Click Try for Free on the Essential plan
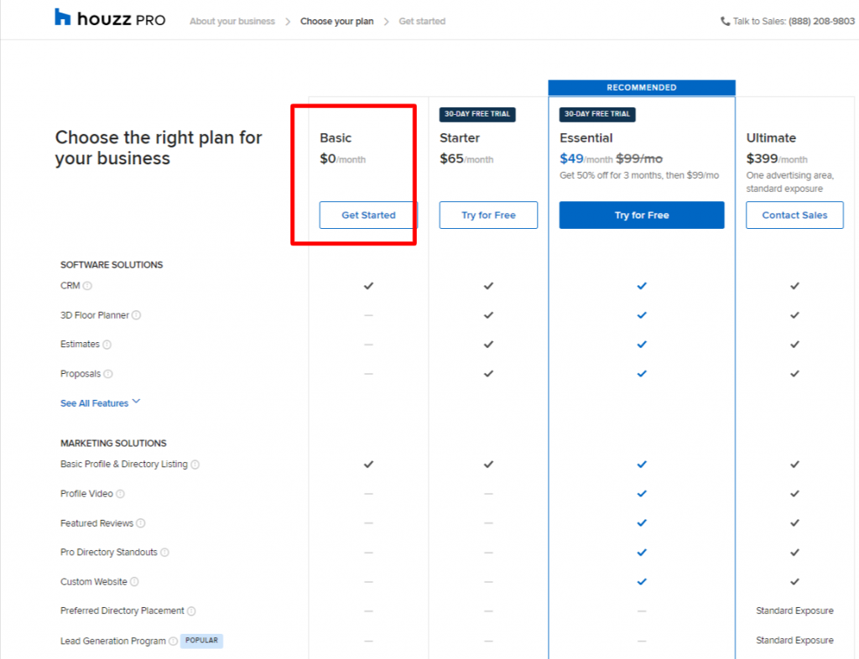The width and height of the screenshot is (859, 659). pyautogui.click(x=641, y=215)
